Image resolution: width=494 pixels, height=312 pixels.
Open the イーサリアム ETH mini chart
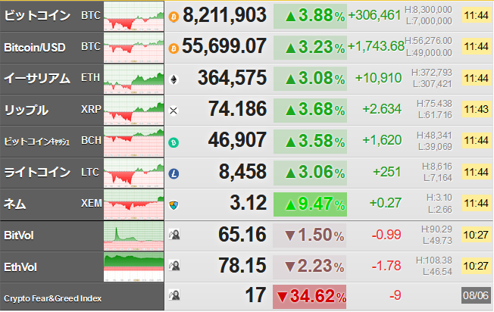pos(133,79)
